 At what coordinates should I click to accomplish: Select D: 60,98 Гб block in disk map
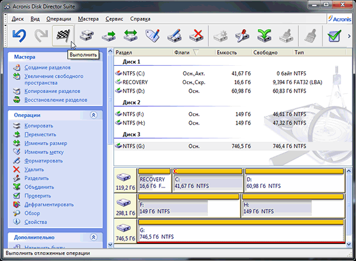pos(294,180)
